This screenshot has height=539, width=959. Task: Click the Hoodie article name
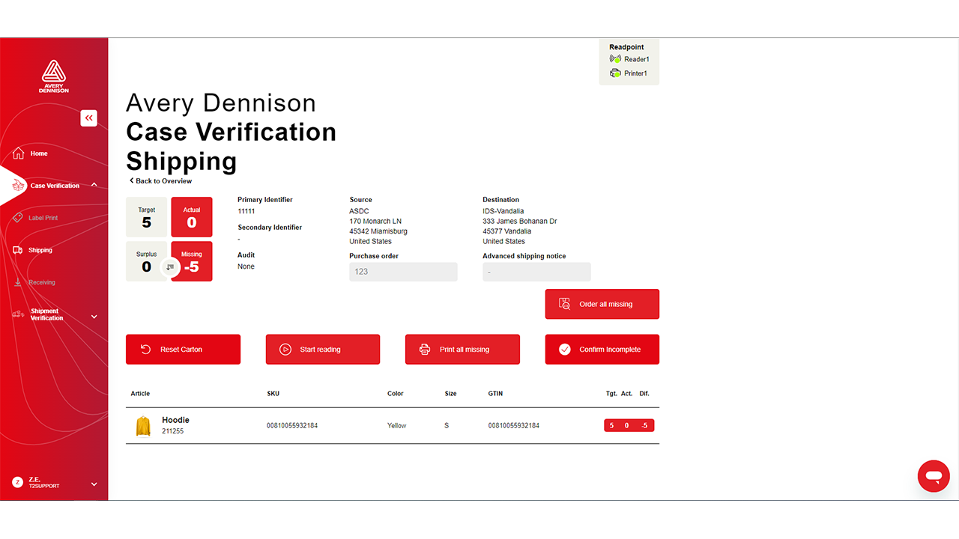[x=175, y=420]
